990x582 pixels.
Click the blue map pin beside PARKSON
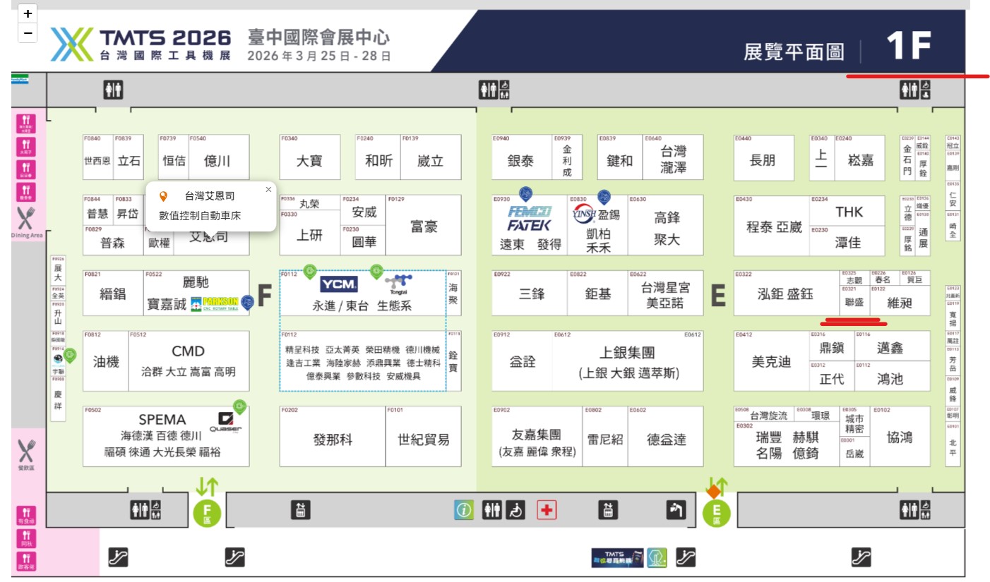(247, 302)
